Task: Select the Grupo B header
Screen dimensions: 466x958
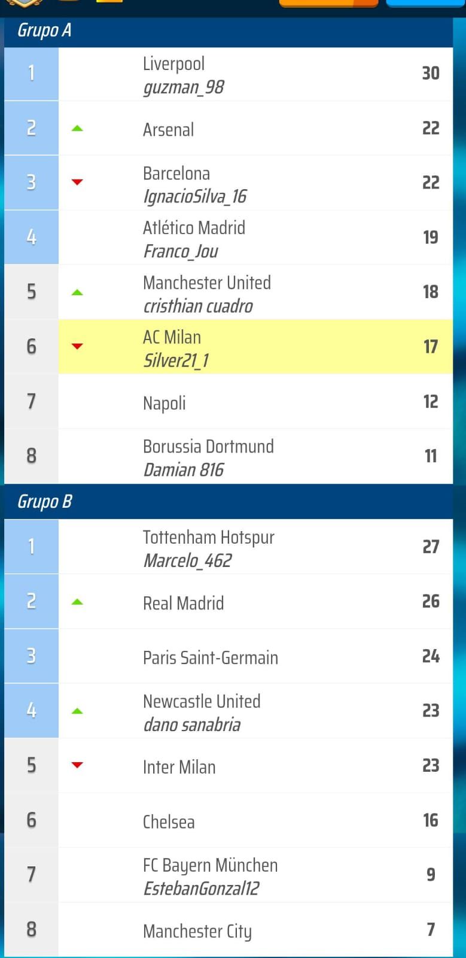Action: (x=229, y=501)
